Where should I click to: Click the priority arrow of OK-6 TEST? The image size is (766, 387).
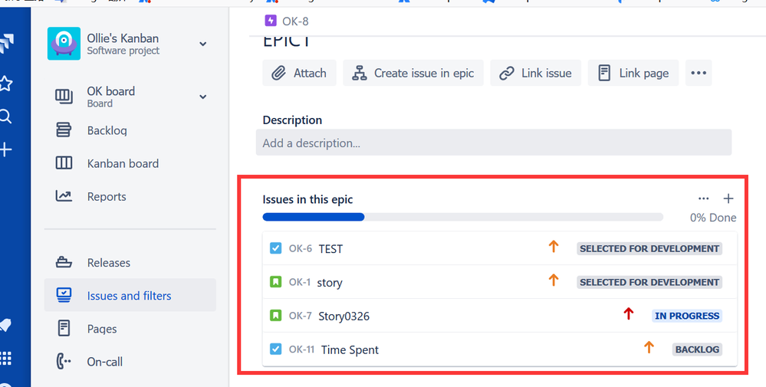pyautogui.click(x=553, y=247)
